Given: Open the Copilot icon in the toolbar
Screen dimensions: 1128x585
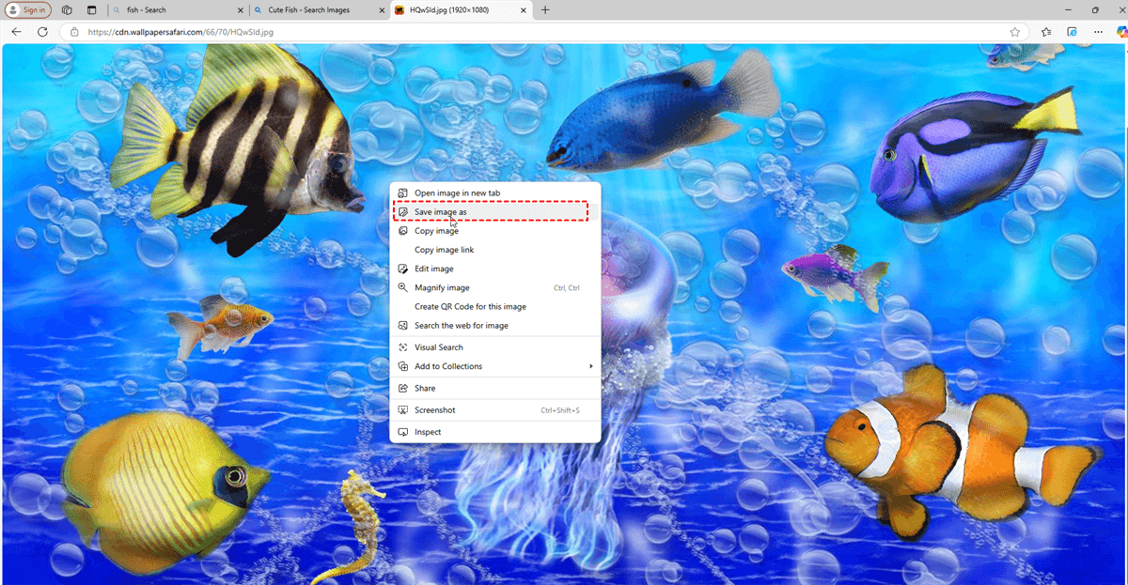Looking at the screenshot, I should (x=1121, y=32).
